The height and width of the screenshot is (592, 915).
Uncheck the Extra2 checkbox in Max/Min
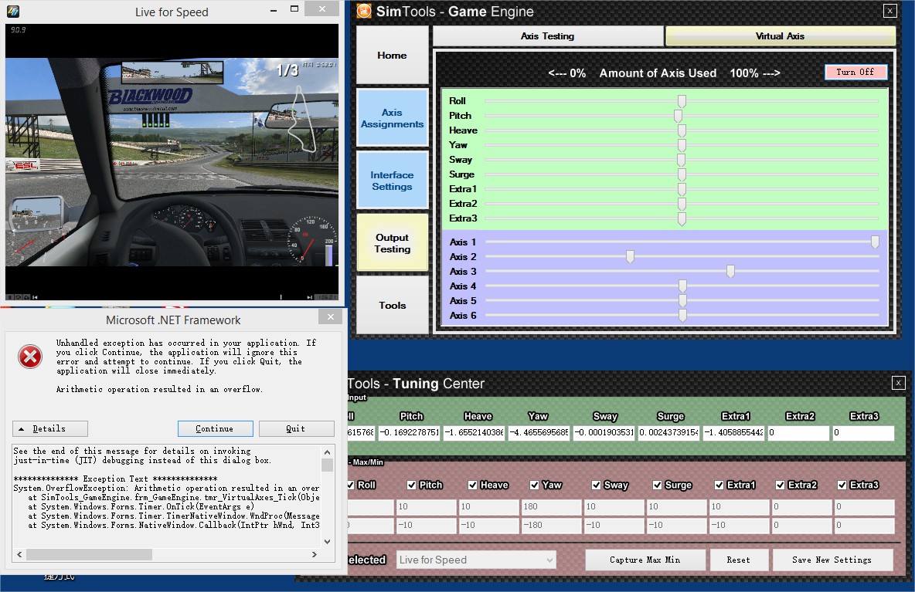[781, 485]
